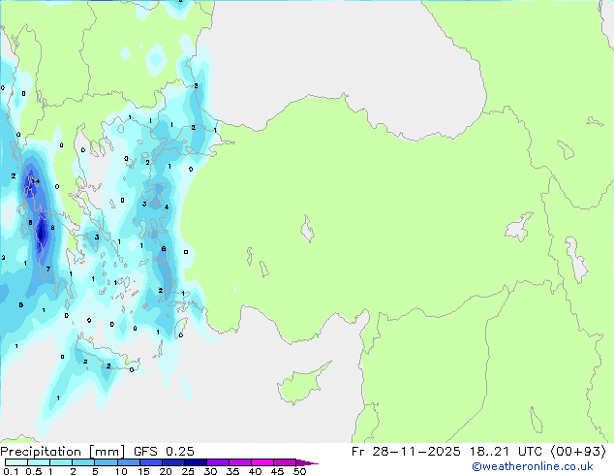Viewport: 614px width, 475px height.
Task: Click the '7' precipitation value on the map
Action: point(48,269)
